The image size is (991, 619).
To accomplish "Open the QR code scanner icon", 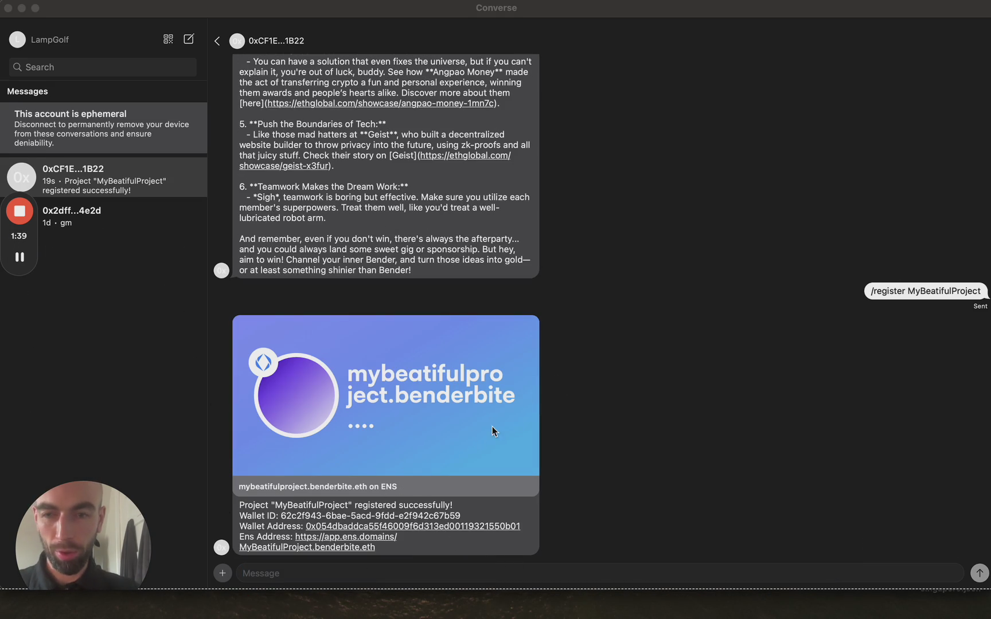I will tap(168, 39).
